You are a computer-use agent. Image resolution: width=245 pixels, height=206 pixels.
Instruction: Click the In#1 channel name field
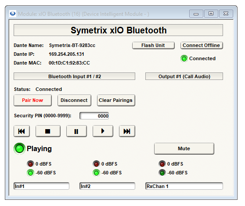[x=41, y=186]
